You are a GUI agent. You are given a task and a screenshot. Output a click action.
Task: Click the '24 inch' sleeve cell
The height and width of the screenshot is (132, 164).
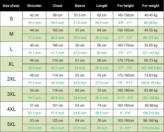pyautogui.click(x=80, y=68)
